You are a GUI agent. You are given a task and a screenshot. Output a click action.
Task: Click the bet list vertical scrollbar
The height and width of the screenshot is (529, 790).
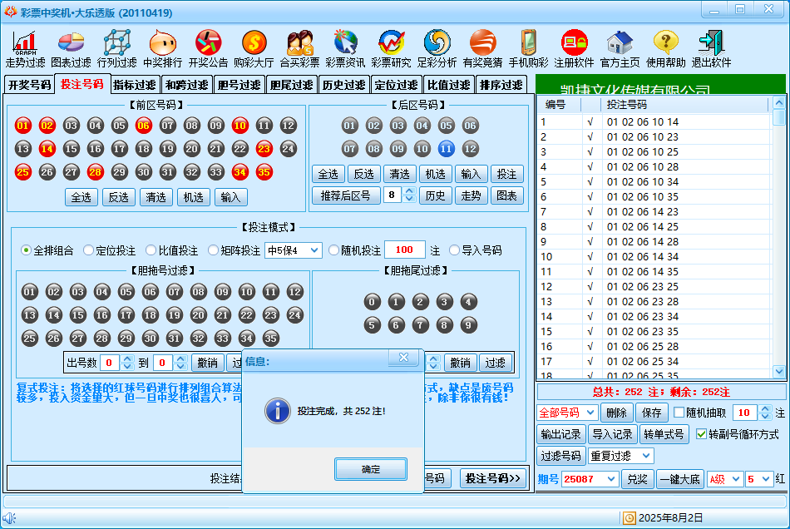[779, 237]
